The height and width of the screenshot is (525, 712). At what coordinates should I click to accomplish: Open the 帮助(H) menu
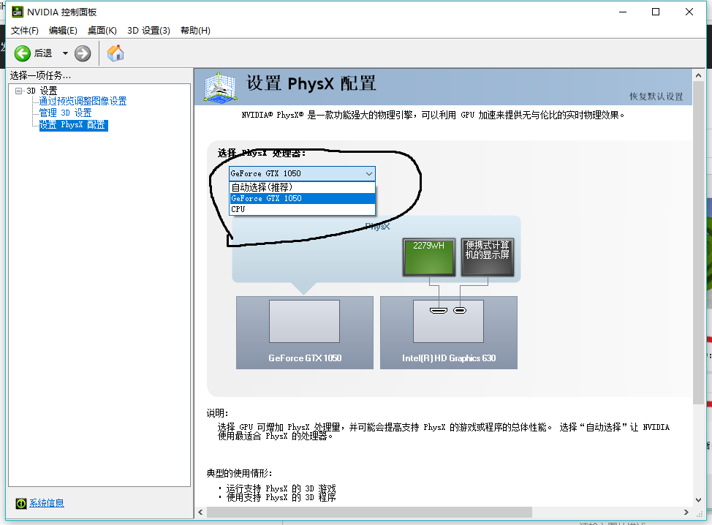pos(195,30)
